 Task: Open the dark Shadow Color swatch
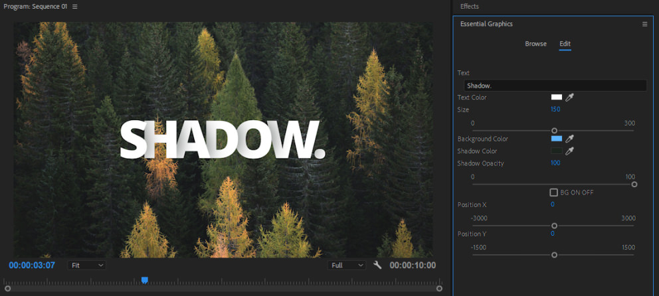[x=557, y=151]
